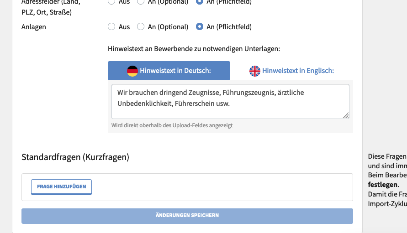
Task: Set Adressfelder to Aus
Action: point(111,2)
